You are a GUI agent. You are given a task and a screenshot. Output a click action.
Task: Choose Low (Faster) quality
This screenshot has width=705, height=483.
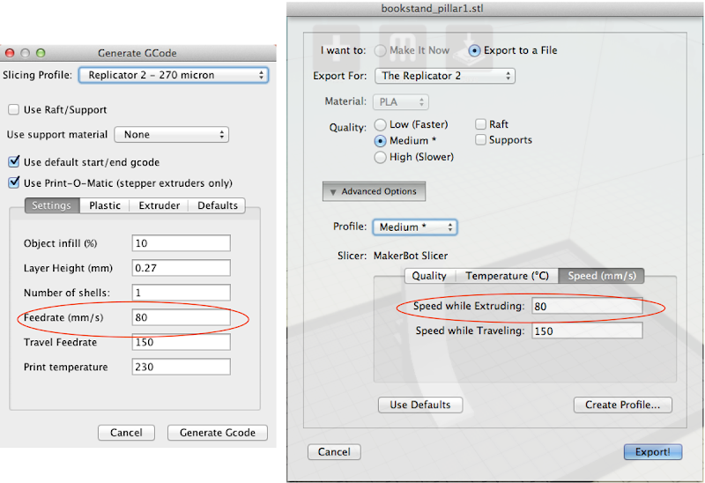tap(381, 124)
